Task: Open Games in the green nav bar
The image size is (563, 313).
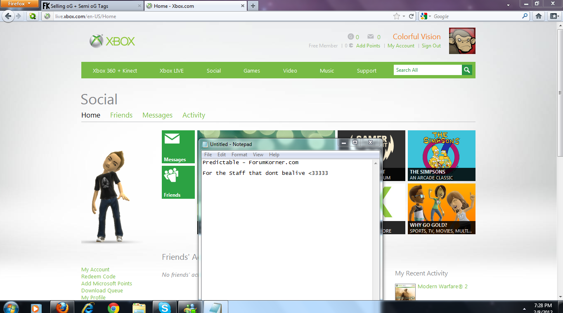Action: click(252, 71)
